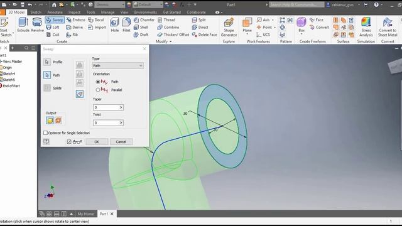
Task: Activate the Sweep tool in ribbon
Action: tap(55, 19)
